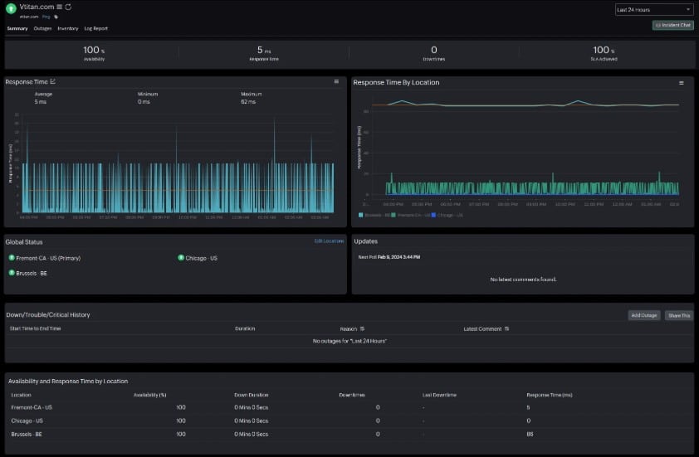Click the Average 5 ms value
The image size is (699, 457).
40,102
